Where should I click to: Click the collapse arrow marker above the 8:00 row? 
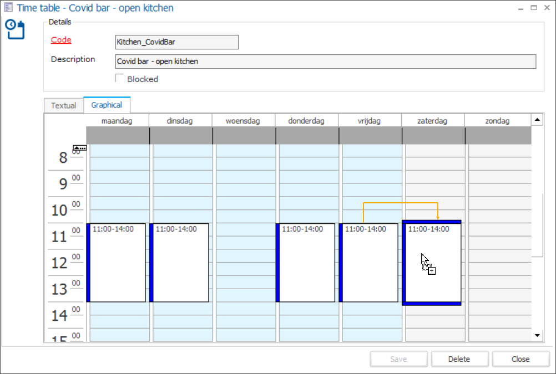[80, 148]
